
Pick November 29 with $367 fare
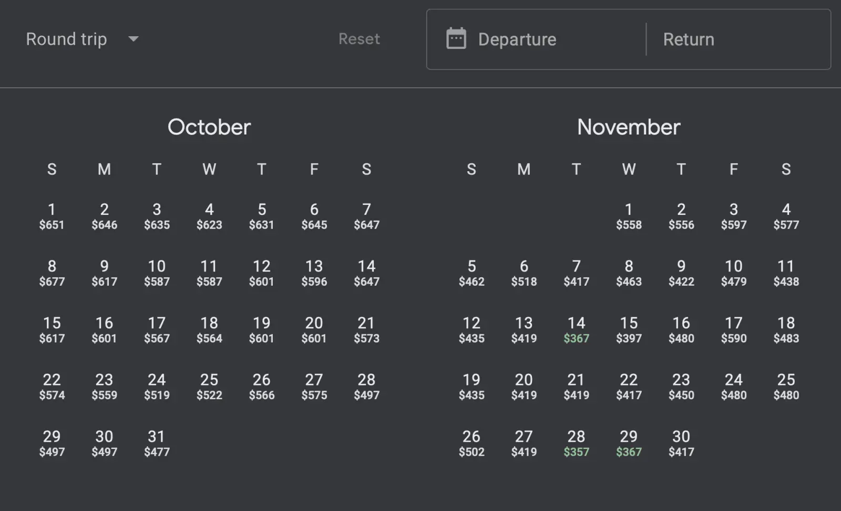click(x=629, y=443)
